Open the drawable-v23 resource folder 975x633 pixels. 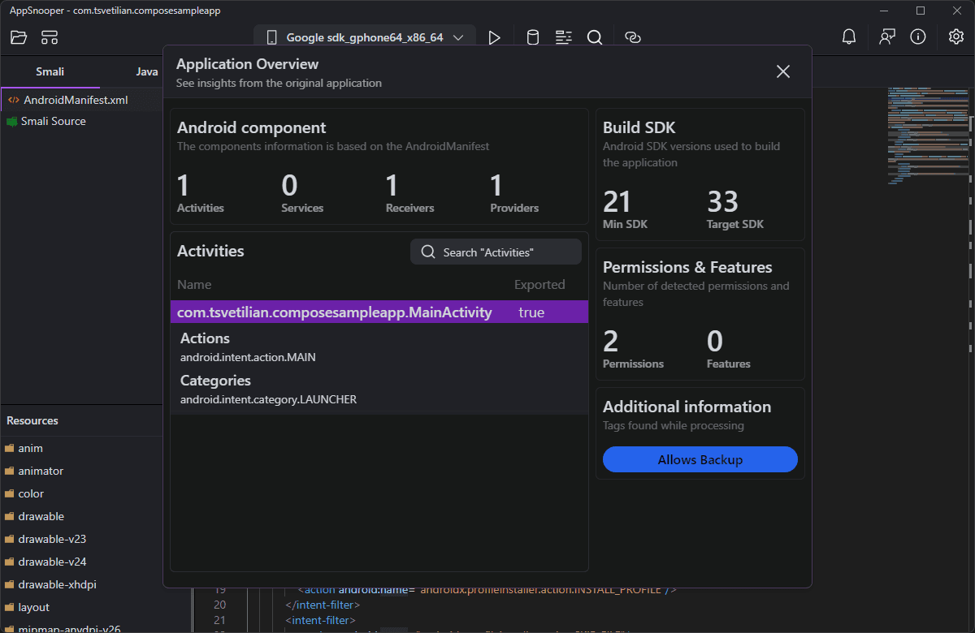point(52,539)
